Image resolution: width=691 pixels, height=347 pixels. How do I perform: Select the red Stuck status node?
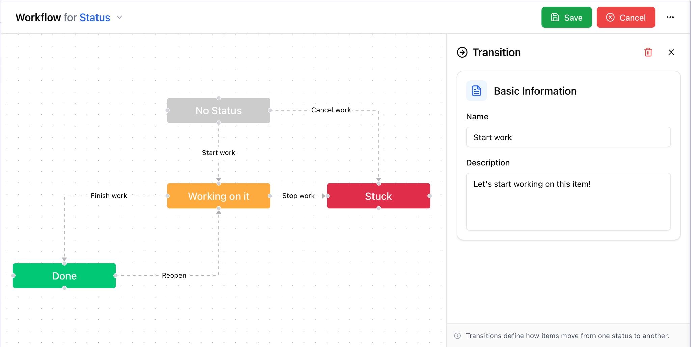click(x=378, y=196)
